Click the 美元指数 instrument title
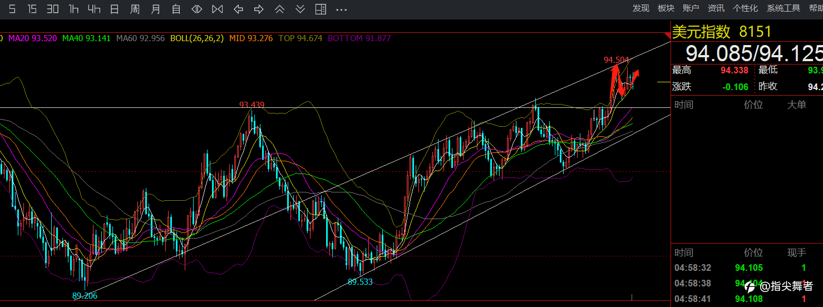Viewport: 823px width, 307px height. point(701,32)
